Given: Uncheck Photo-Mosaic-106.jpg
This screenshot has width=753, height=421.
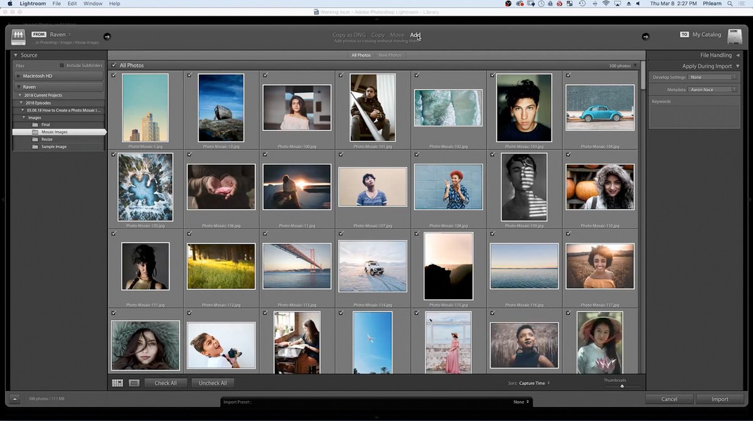Looking at the screenshot, I should pyautogui.click(x=190, y=154).
